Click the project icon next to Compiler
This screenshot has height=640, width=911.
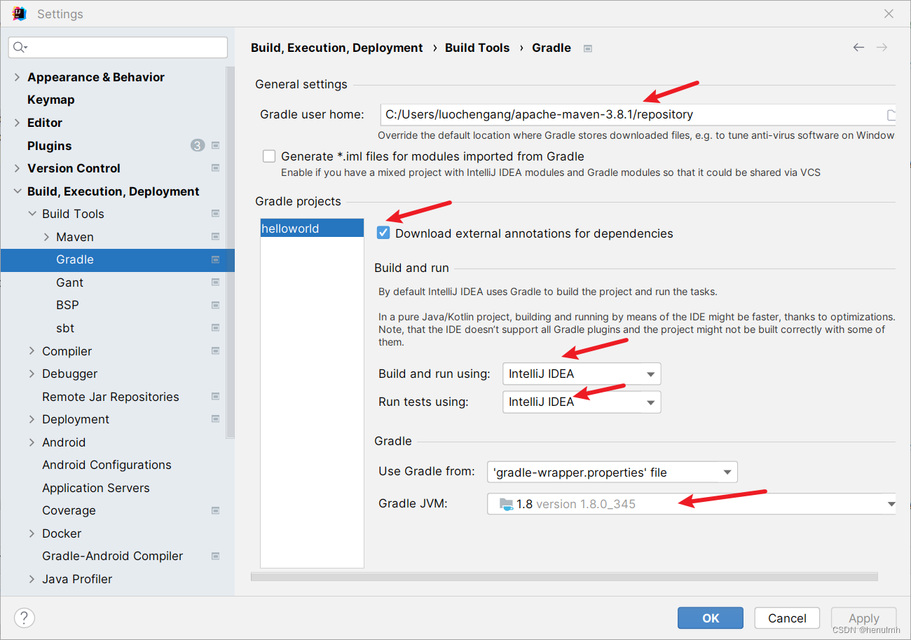tap(215, 351)
